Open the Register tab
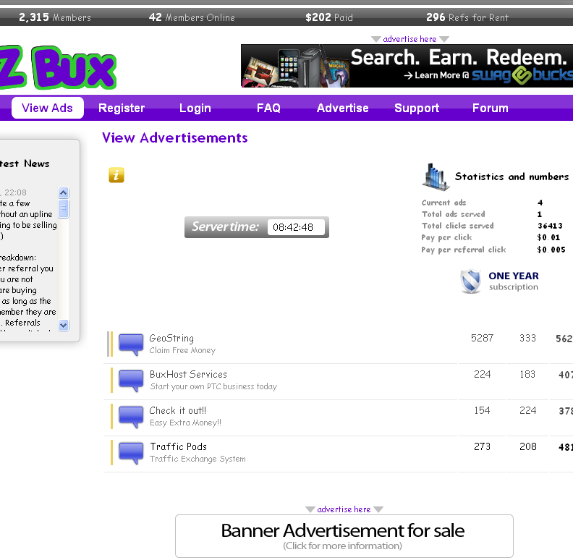Viewport: 573px width, 560px height. coord(122,109)
